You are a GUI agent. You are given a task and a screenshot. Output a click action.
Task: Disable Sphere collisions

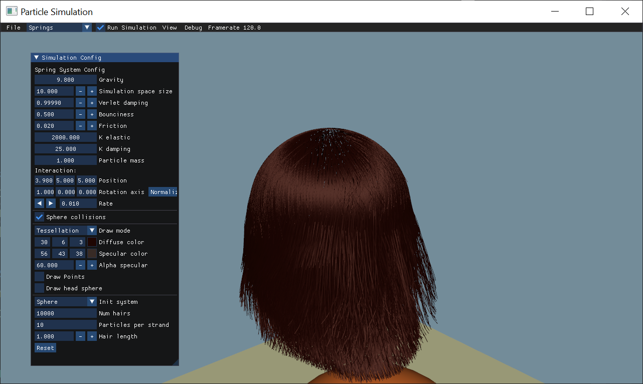click(39, 217)
